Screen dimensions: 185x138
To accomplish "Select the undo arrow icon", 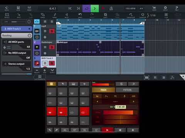I will [80, 15].
